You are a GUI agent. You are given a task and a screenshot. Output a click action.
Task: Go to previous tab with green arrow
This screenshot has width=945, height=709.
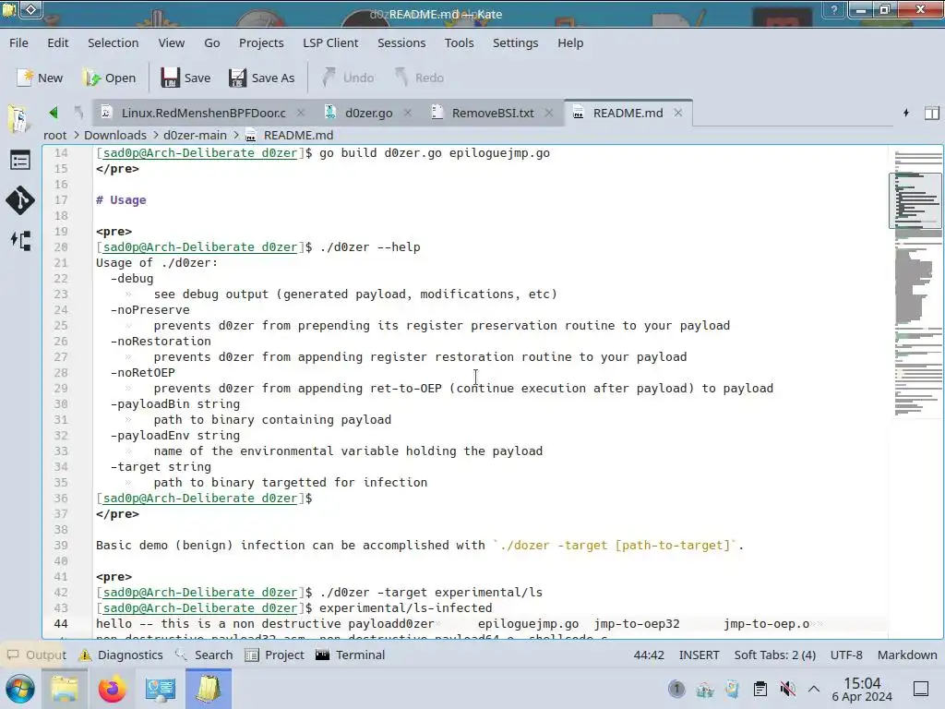[x=53, y=113]
